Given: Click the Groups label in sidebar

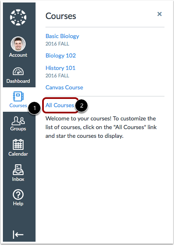Looking at the screenshot, I should click(18, 129).
